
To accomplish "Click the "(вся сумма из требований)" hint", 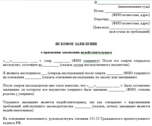I will [130, 32].
